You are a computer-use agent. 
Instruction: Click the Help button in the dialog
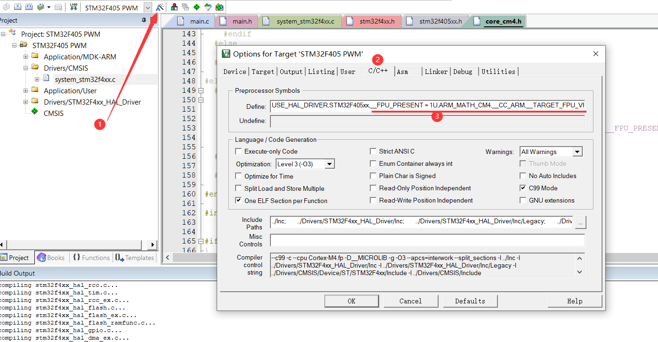[x=575, y=301]
